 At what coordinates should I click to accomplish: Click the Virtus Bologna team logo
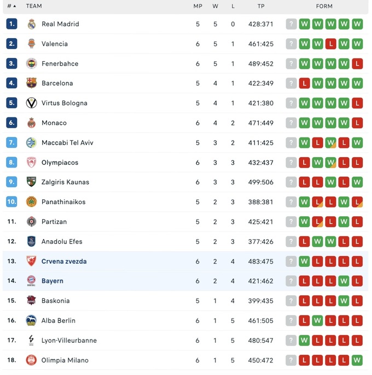coord(32,103)
